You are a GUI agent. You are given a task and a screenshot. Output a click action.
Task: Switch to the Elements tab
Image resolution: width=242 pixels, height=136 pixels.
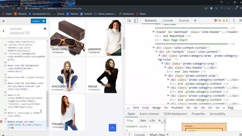(x=150, y=20)
